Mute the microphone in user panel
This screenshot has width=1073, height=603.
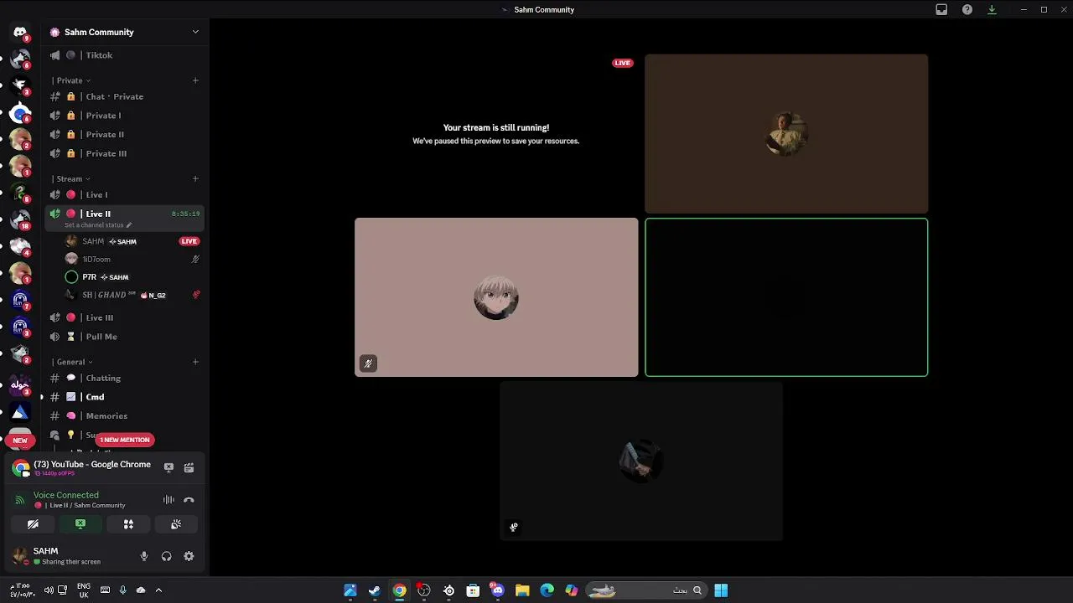pyautogui.click(x=144, y=556)
